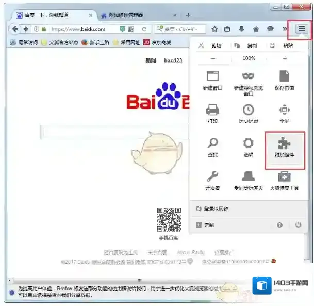Click the Paste icon in menu
Image resolution: width=314 pixels, height=306 pixels.
click(272, 46)
